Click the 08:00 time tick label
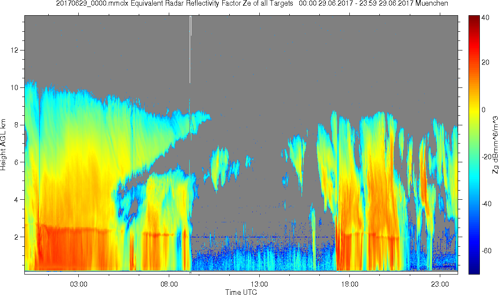This screenshot has height=295, width=499. click(x=169, y=284)
